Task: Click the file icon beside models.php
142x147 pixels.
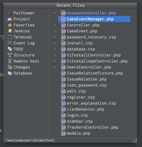Action: 63,133
